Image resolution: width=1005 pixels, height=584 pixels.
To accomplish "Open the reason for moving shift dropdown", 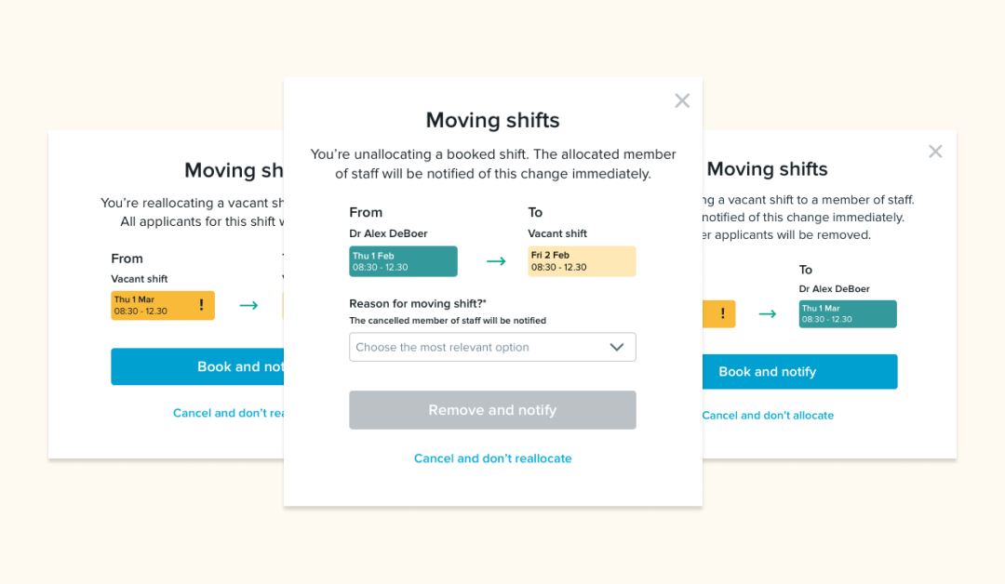I will click(492, 347).
